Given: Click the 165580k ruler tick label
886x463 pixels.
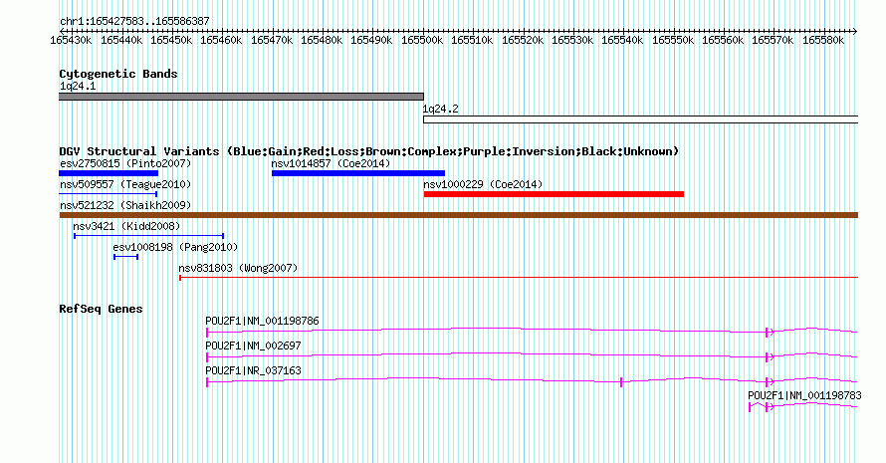Looking at the screenshot, I should 823,40.
